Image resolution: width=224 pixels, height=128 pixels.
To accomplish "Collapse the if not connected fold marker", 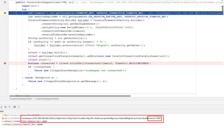I will [8, 67].
